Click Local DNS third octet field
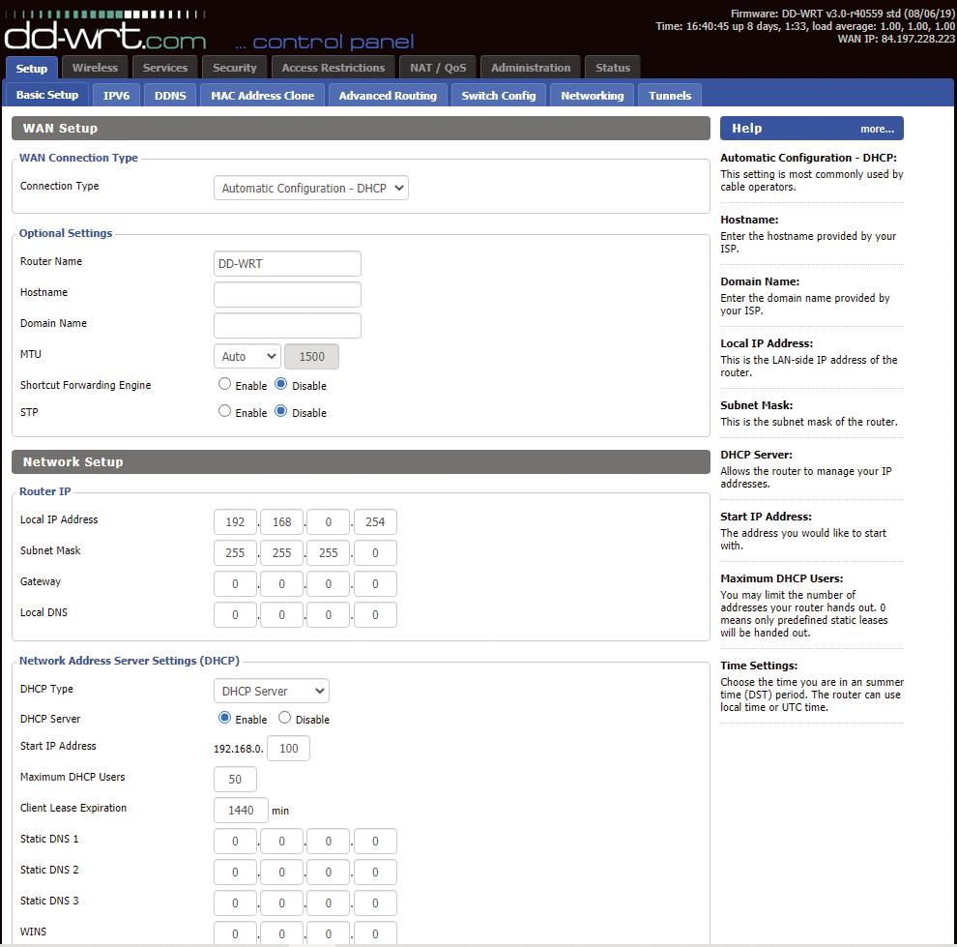Image resolution: width=957 pixels, height=947 pixels. point(329,615)
